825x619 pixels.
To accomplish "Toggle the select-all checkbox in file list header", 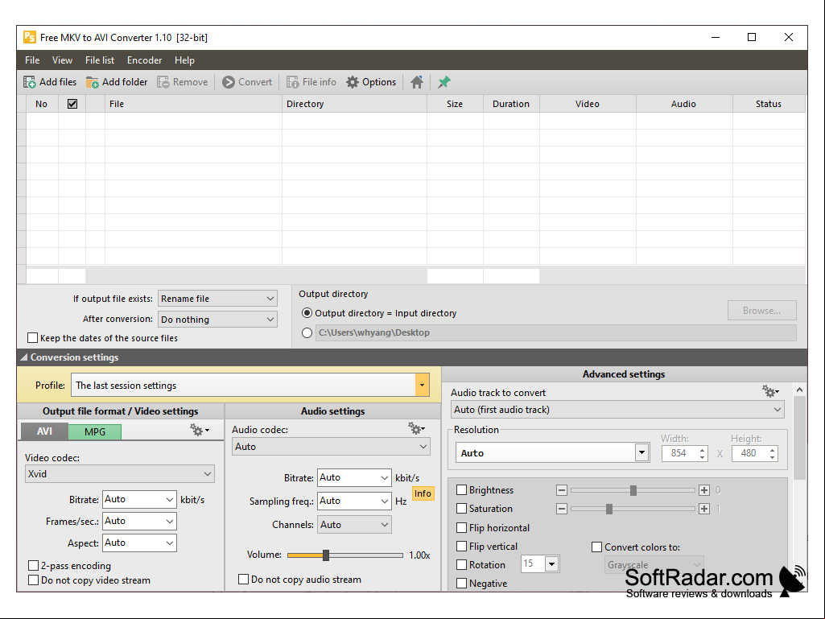I will [72, 104].
